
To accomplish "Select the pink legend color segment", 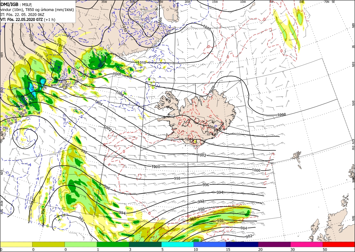I will (x=307, y=244).
